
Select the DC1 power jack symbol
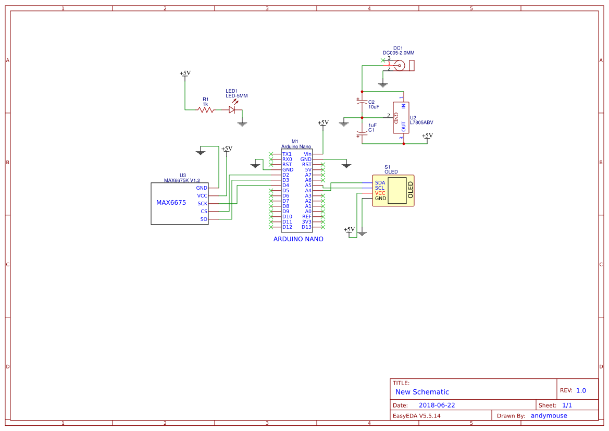click(399, 65)
